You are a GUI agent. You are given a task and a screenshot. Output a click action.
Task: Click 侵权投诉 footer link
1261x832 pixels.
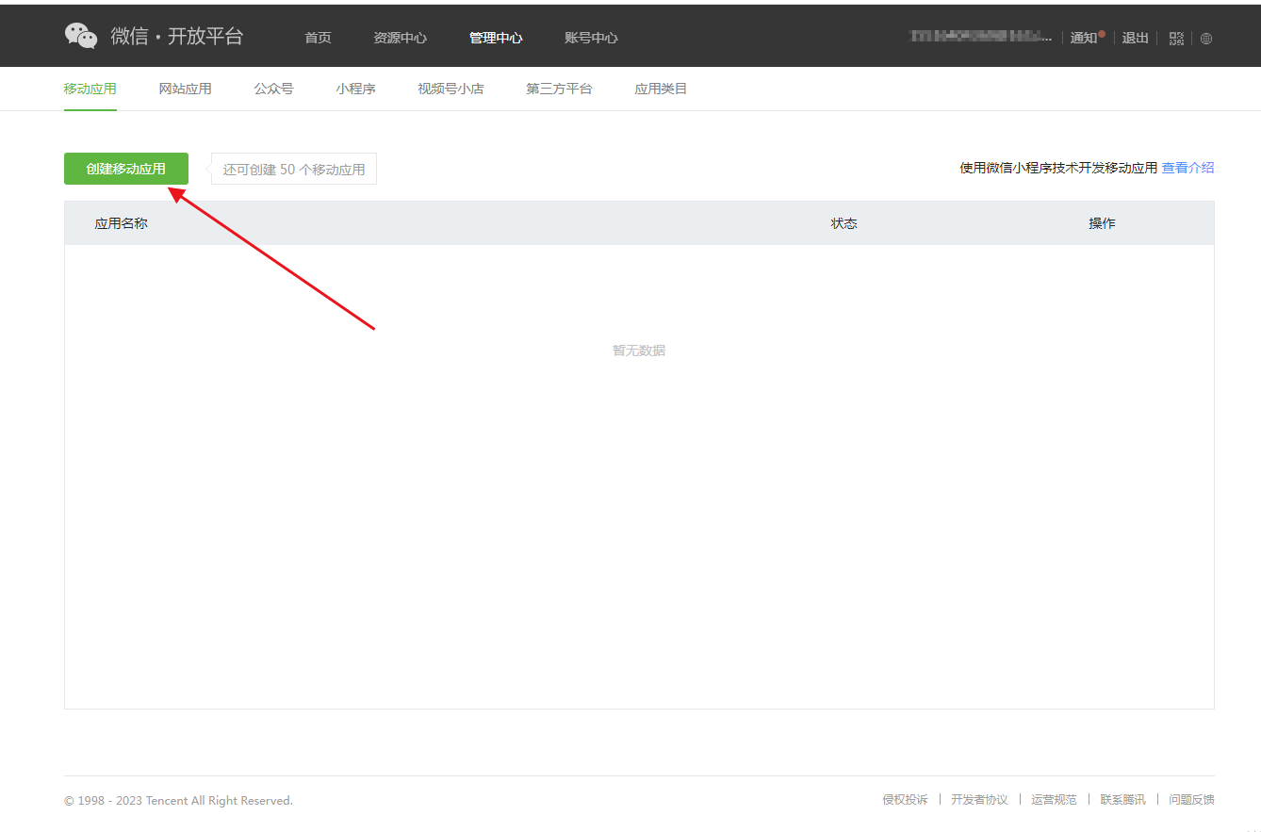point(905,800)
